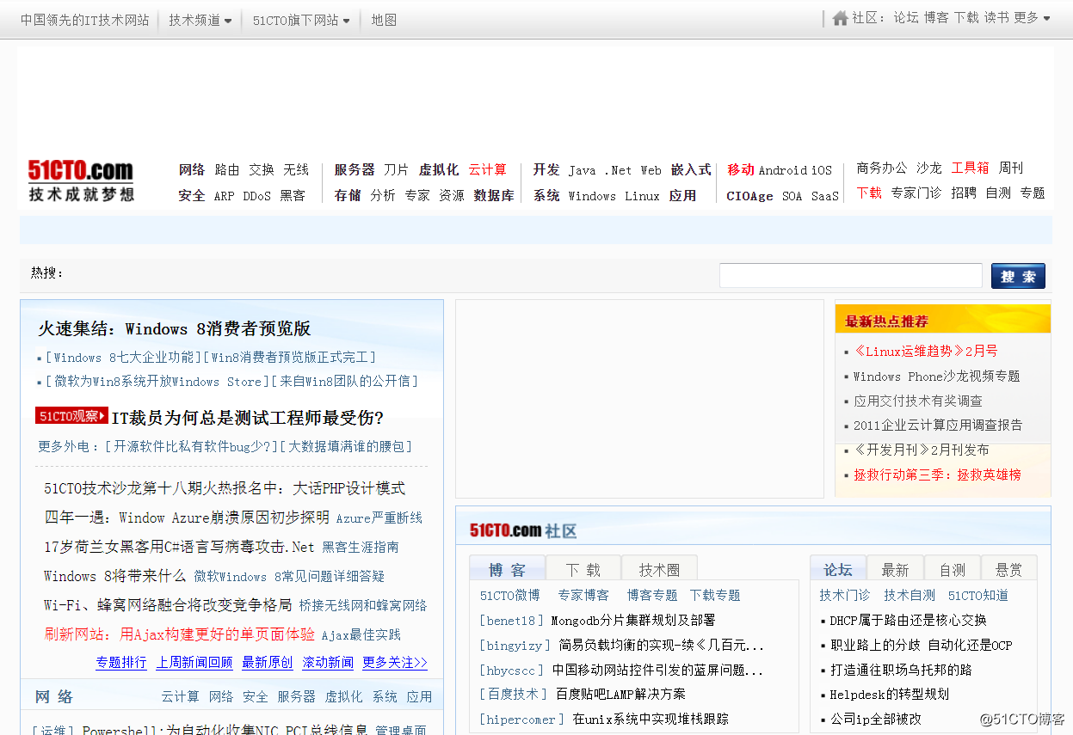1073x735 pixels.
Task: Open the 博客 link in top bar
Action: click(936, 17)
